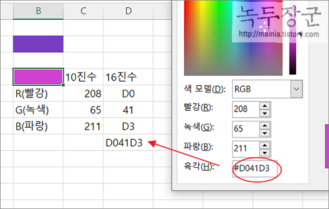
Task: Click the hex field showing #D041D3
Action: [255, 169]
